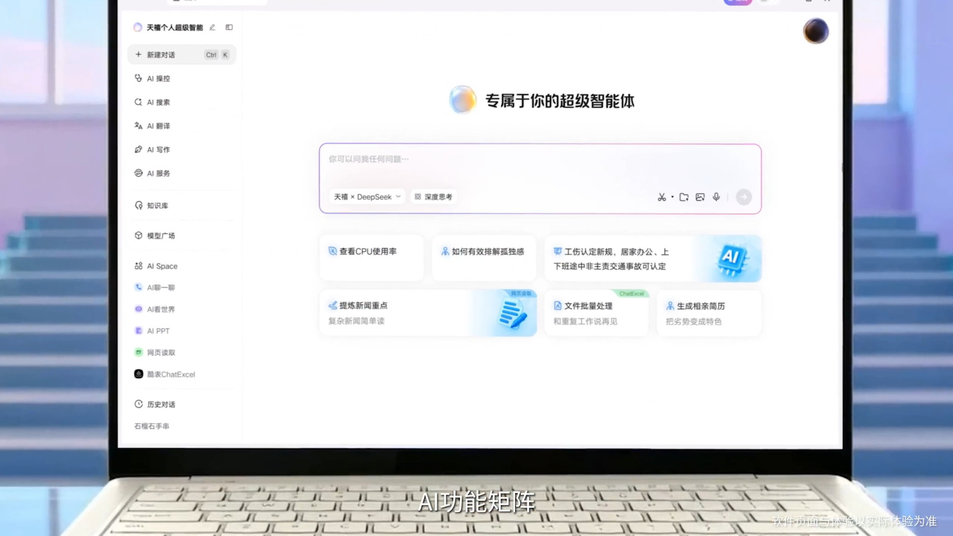Screen dimensions: 953x536
Task: Click the microphone voice input icon
Action: (x=717, y=197)
